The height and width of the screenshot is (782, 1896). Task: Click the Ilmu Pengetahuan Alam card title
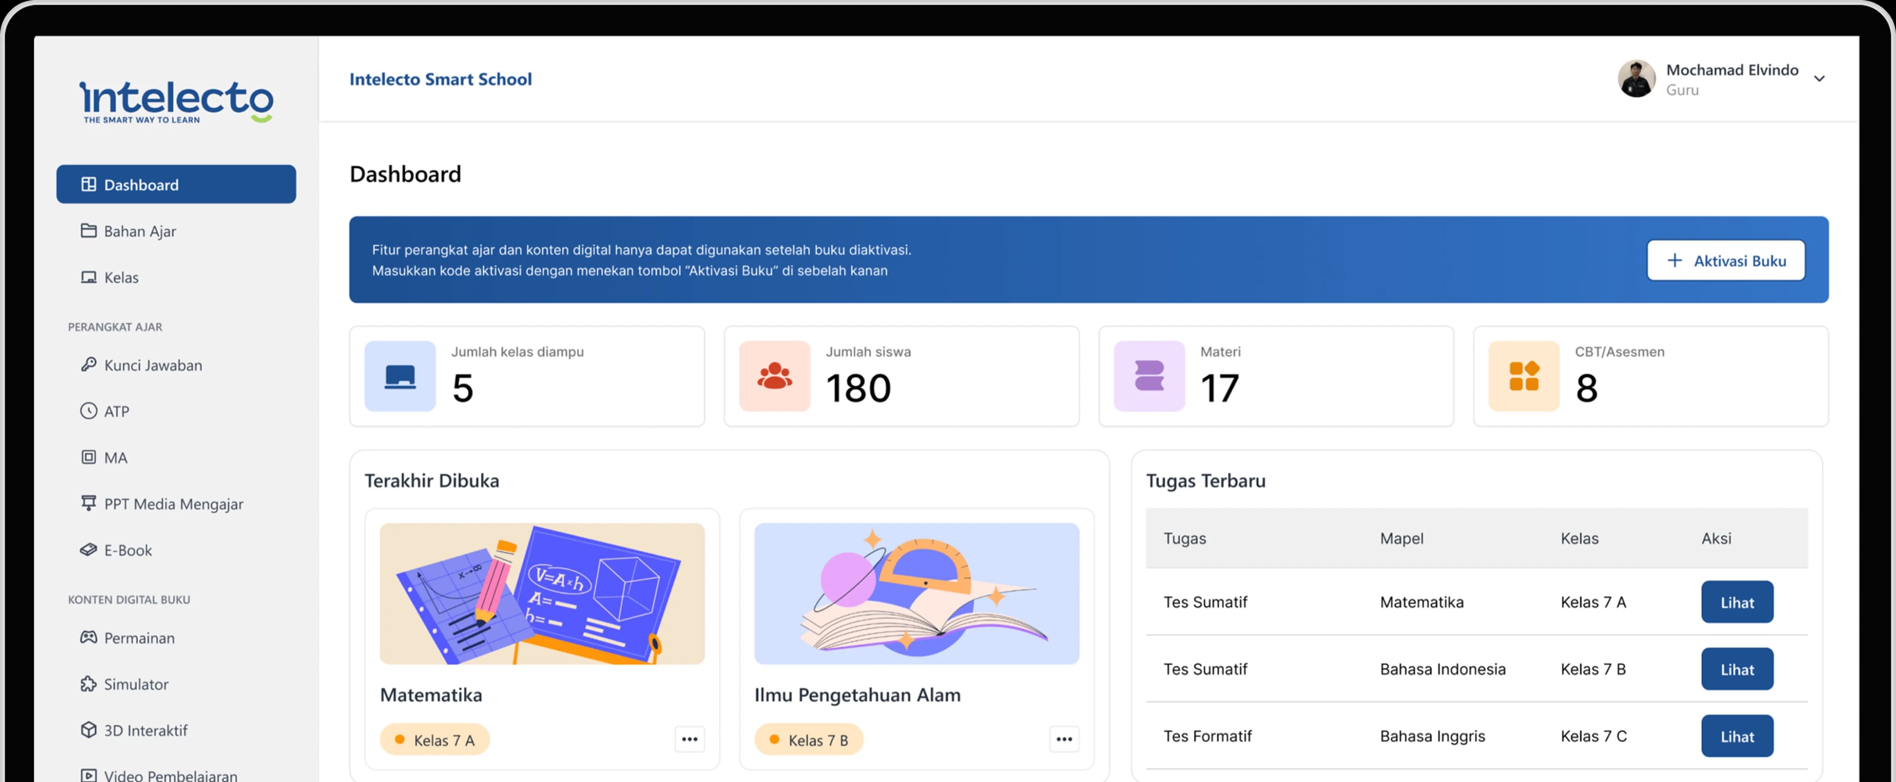(x=858, y=695)
